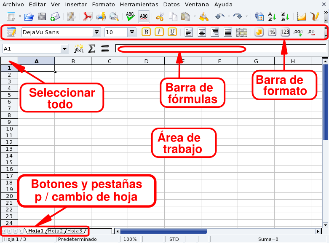Export directly as PDF icon
Screen dimensions: 329x243
pos(88,16)
